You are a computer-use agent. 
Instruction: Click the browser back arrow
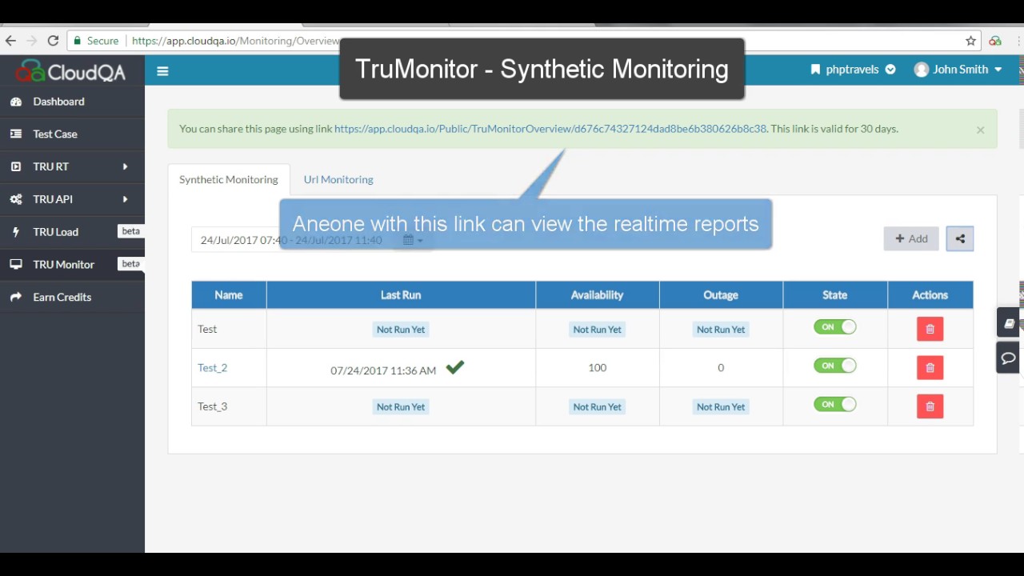10,41
